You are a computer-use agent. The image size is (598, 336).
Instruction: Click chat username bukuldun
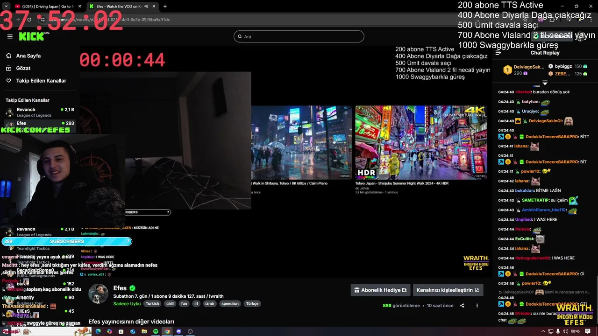(x=525, y=190)
